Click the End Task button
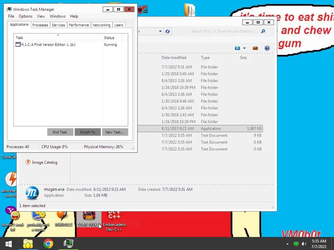This screenshot has width=334, height=250. [60, 132]
